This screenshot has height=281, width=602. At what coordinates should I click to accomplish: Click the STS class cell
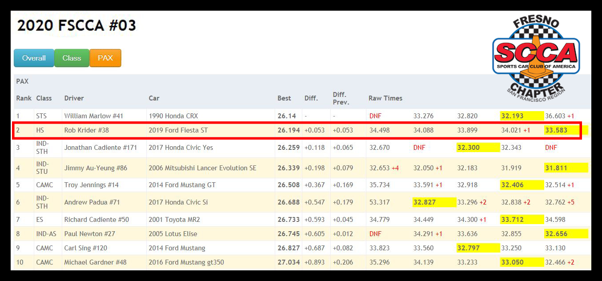click(42, 116)
